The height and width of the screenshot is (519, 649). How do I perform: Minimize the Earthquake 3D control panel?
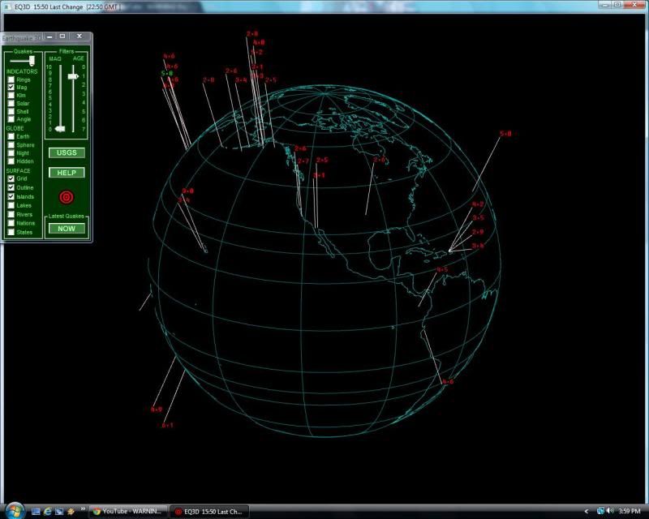pyautogui.click(x=49, y=36)
